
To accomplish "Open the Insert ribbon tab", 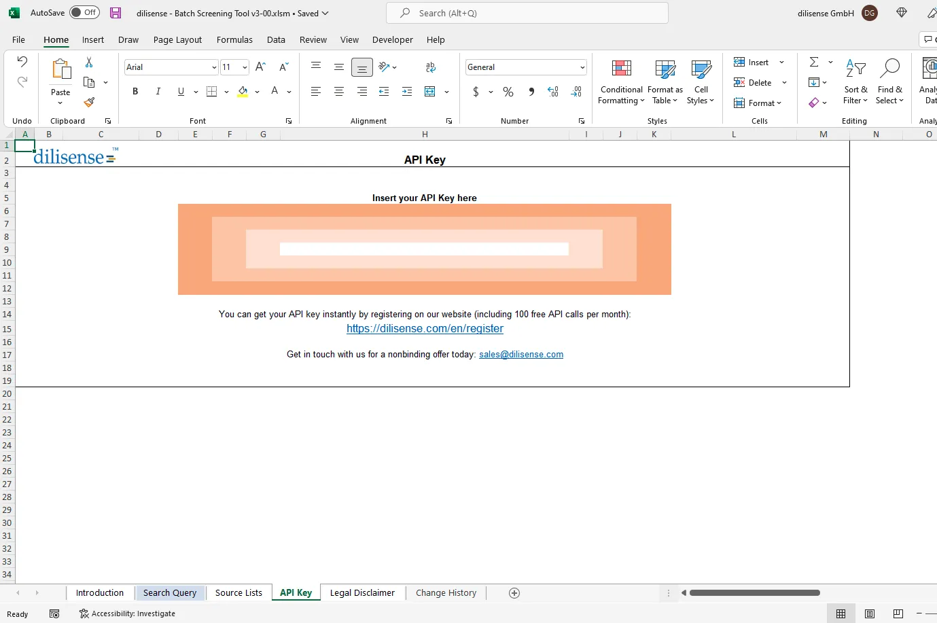I will click(93, 40).
